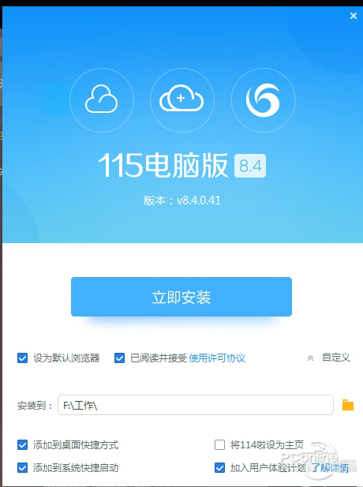Click the 115电脑版 title text
363x487 pixels.
point(163,166)
